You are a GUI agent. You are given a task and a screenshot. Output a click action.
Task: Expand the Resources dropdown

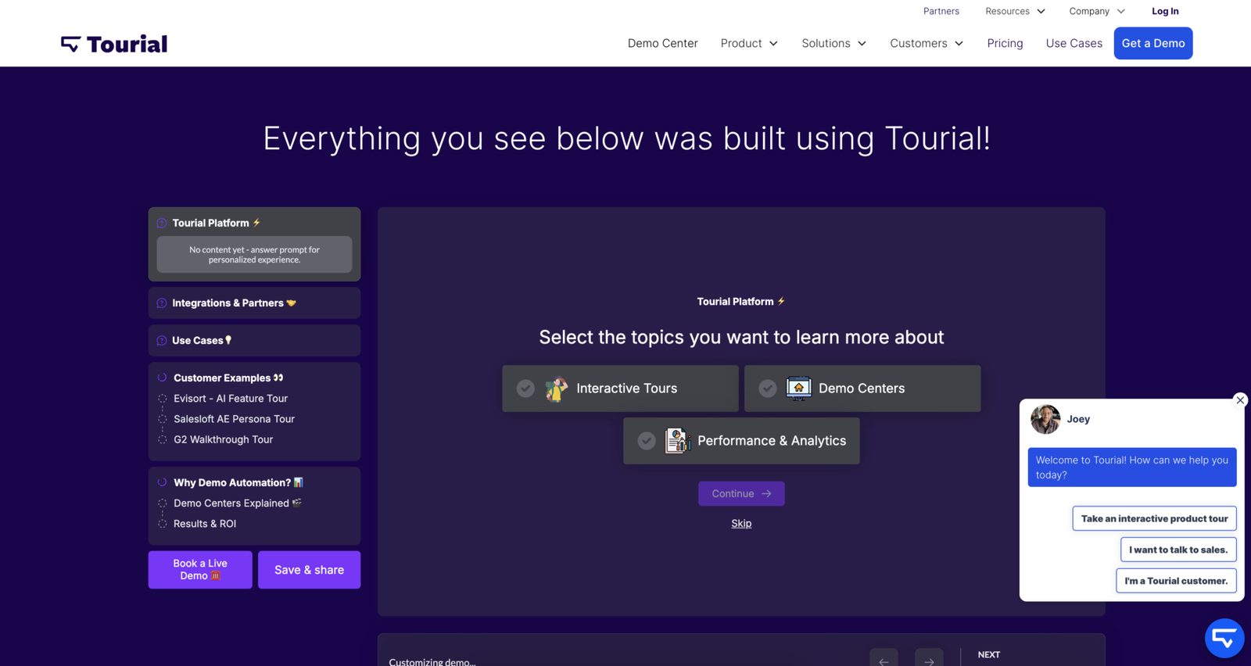[1015, 11]
